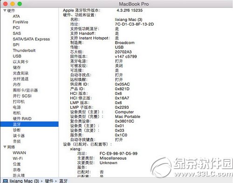Select WWAN under network

(19, 153)
